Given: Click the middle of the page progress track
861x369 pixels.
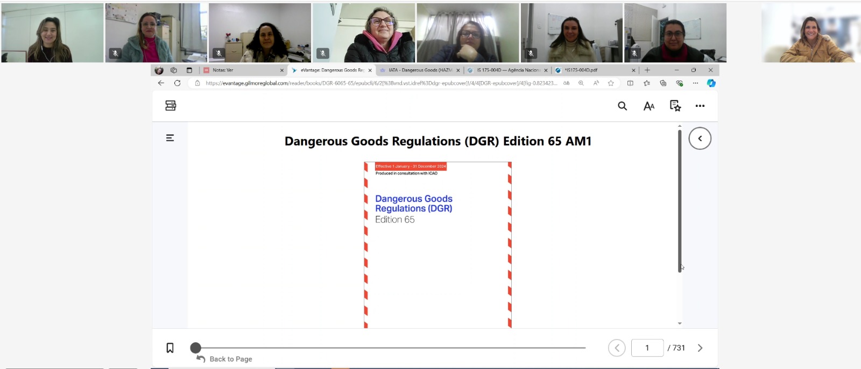Looking at the screenshot, I should pos(391,348).
